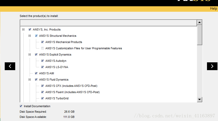Image resolution: width=218 pixels, height=121 pixels.
Task: Click the previous page left arrow button
Action: (10, 66)
